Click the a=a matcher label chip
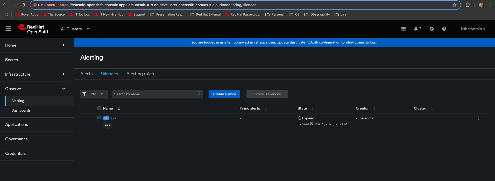 pos(108,125)
